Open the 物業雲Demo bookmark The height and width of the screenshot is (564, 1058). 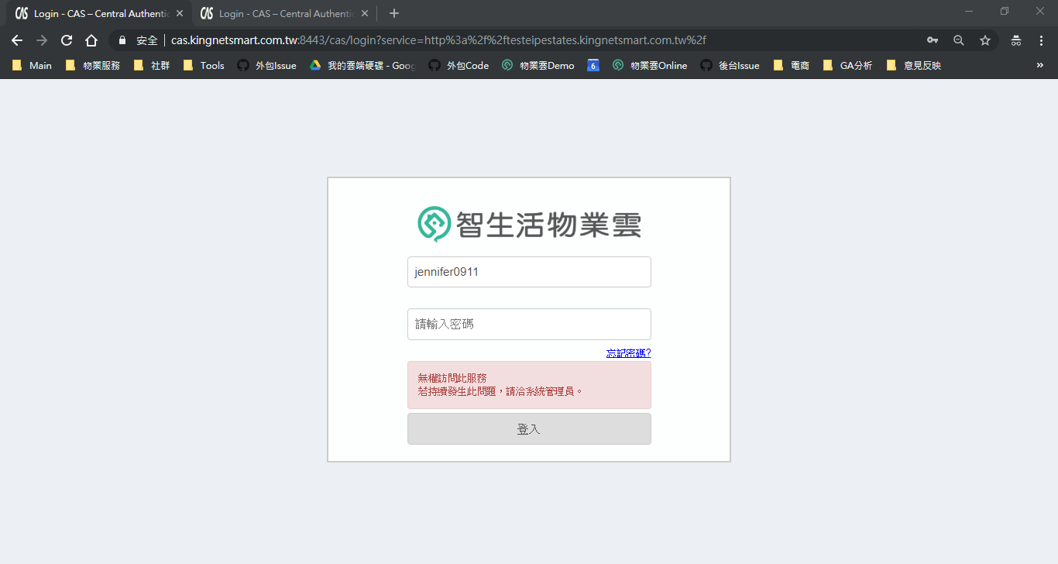coord(538,66)
